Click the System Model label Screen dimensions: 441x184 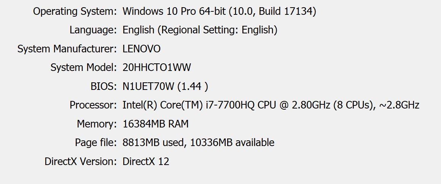pos(83,68)
